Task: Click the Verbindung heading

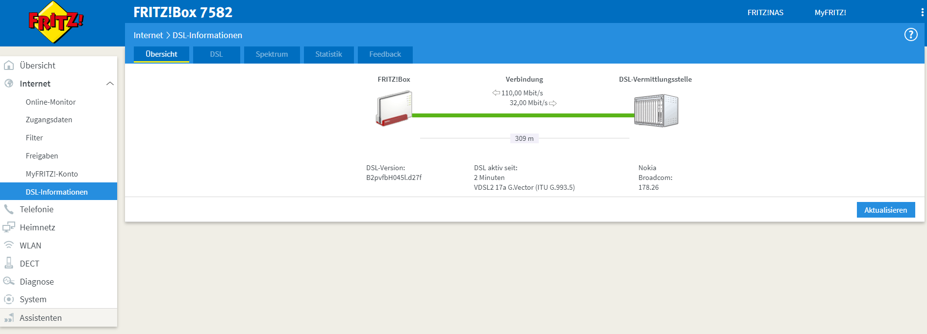Action: point(525,79)
